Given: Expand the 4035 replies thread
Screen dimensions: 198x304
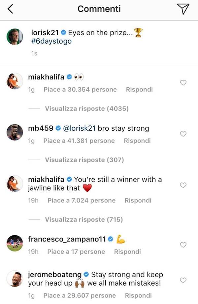Looking at the screenshot, I should click(x=87, y=108).
